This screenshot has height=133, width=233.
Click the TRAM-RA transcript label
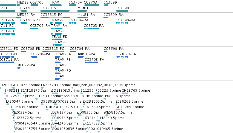tap(59, 25)
